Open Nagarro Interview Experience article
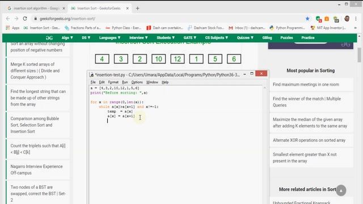The image size is (363, 204). click(x=36, y=169)
